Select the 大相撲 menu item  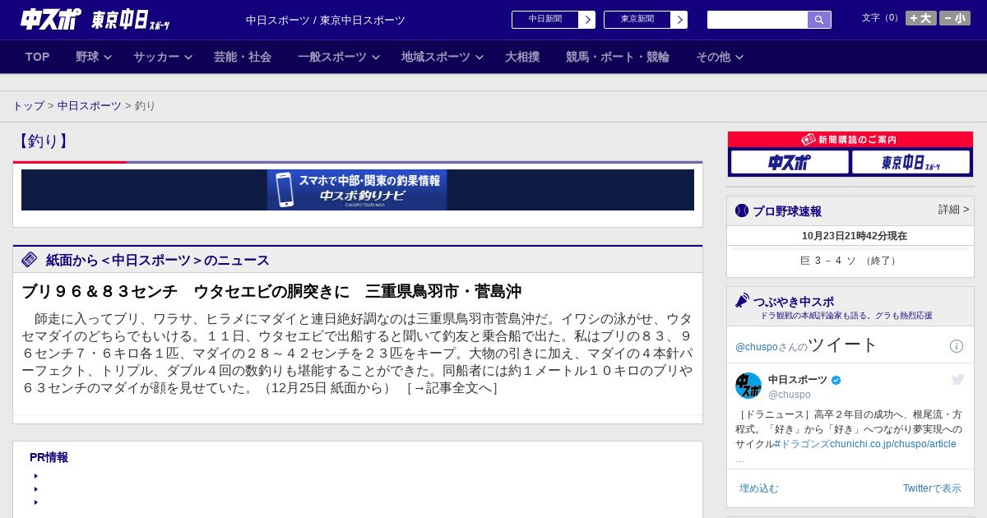click(522, 57)
